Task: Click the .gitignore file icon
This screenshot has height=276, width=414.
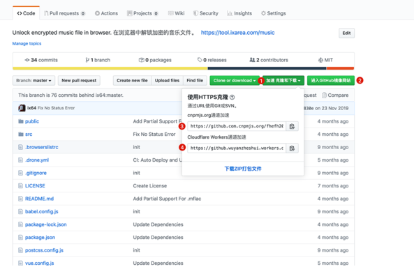Action: point(20,173)
